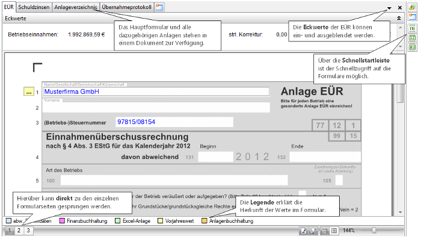Click the yellow ellipsis button at line 1

29,92
